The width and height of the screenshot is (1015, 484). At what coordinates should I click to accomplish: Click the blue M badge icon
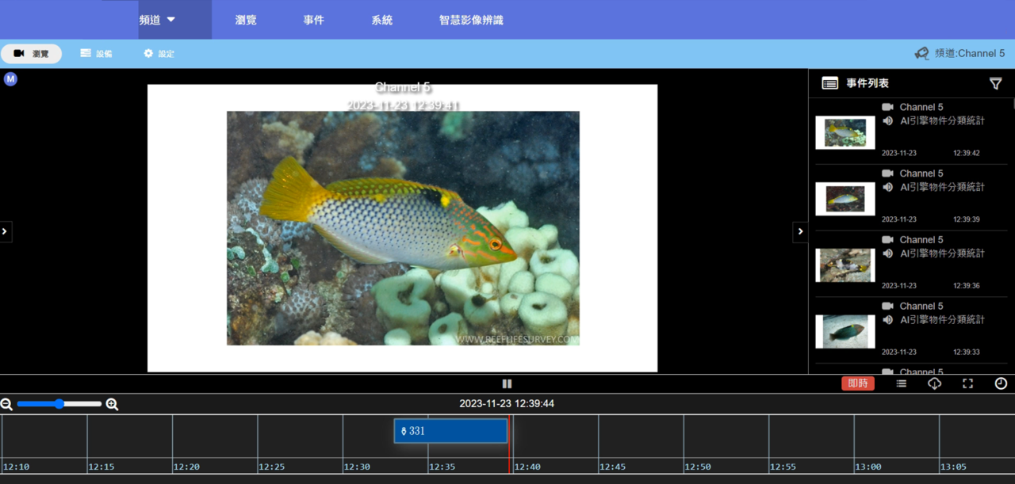click(10, 79)
